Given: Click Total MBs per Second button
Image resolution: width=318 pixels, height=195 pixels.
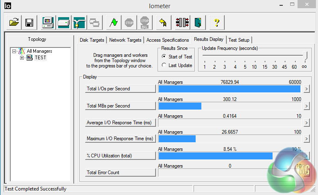Looking at the screenshot, I should pyautogui.click(x=120, y=106).
